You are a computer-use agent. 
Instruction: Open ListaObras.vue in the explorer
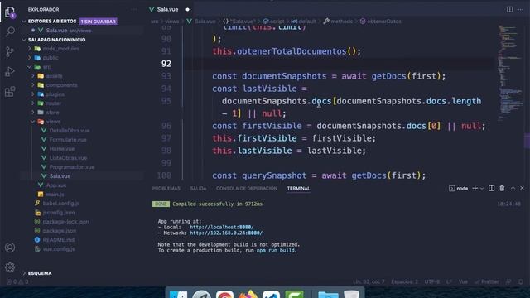pyautogui.click(x=68, y=158)
